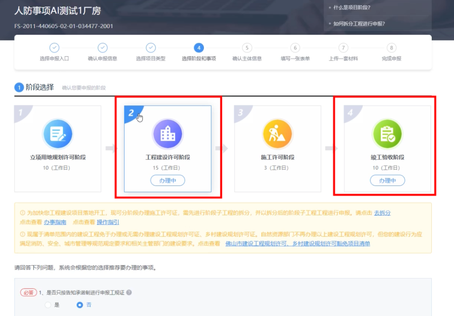454x316 pixels.
Task: Click the 立项用地规划许可阶段 document icon
Action: [x=57, y=134]
